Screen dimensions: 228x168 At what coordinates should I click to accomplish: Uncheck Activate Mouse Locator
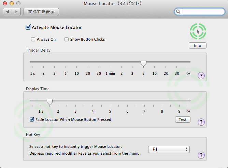pos(28,27)
